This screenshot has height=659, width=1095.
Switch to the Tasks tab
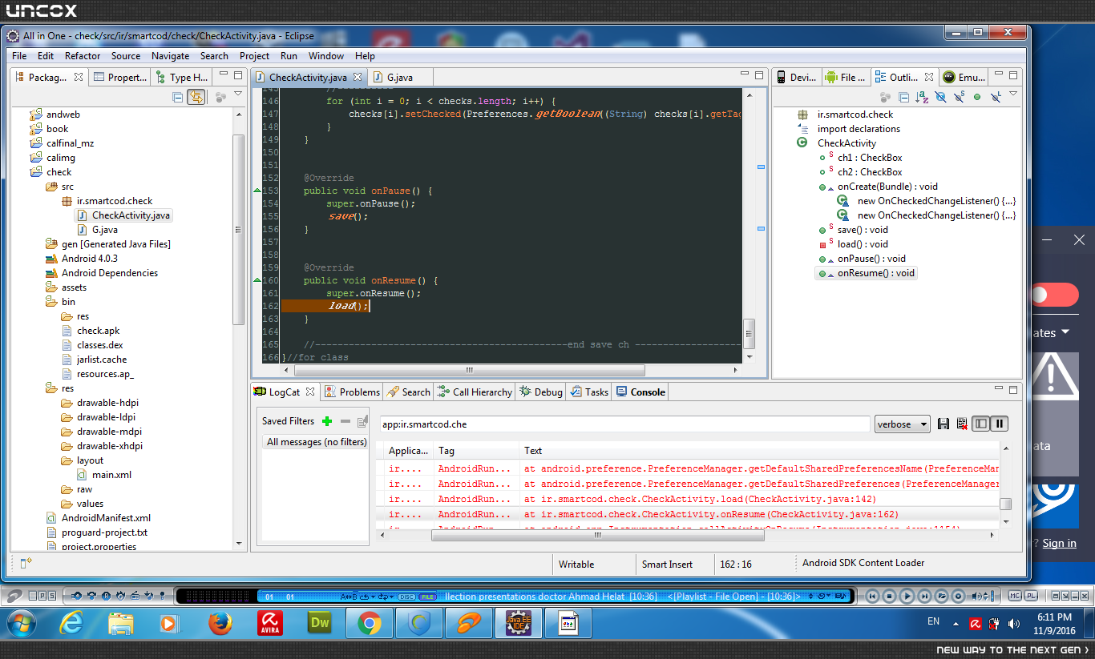pos(589,392)
